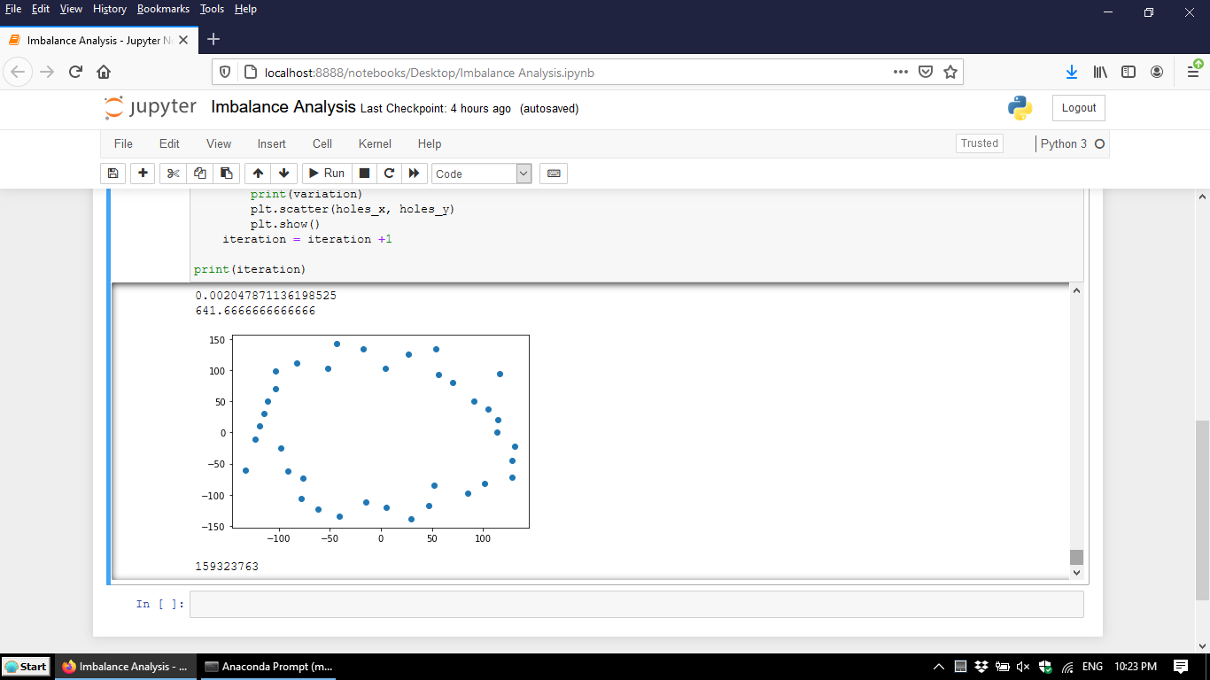The width and height of the screenshot is (1210, 680).
Task: Click the Trusted notebook indicator
Action: 980,143
